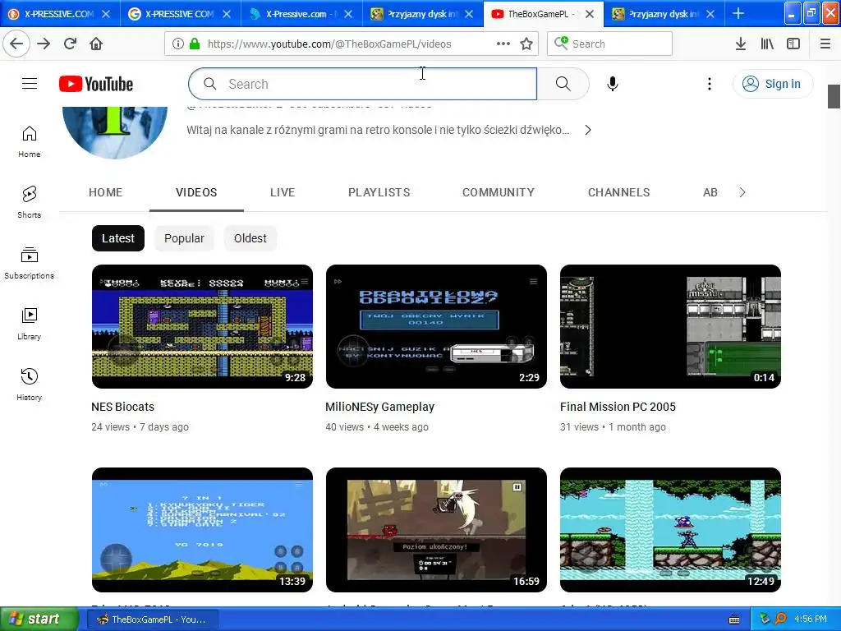The width and height of the screenshot is (841, 631).
Task: Click the YouTube Search input field
Action: [362, 84]
